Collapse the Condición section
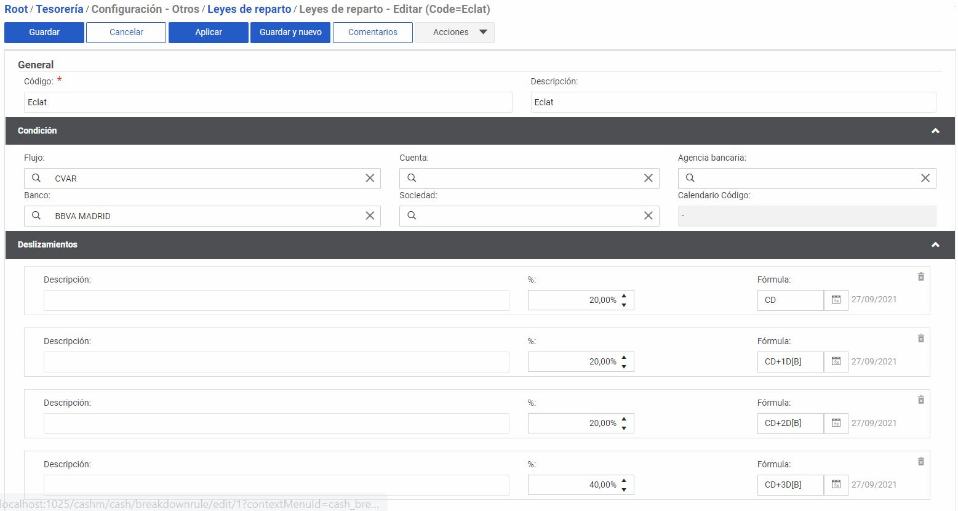Screen dimensions: 958x511 (935, 131)
